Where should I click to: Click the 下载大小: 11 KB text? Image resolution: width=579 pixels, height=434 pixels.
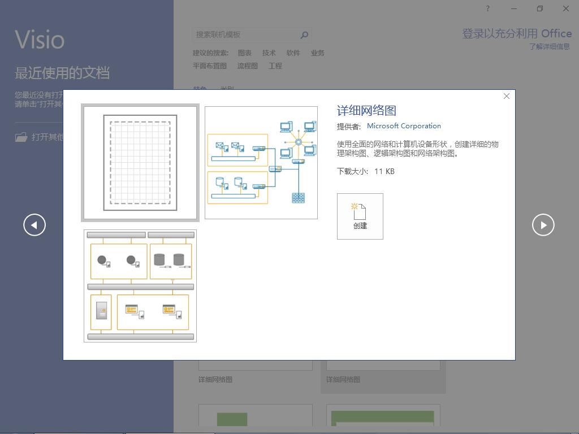[x=366, y=171]
